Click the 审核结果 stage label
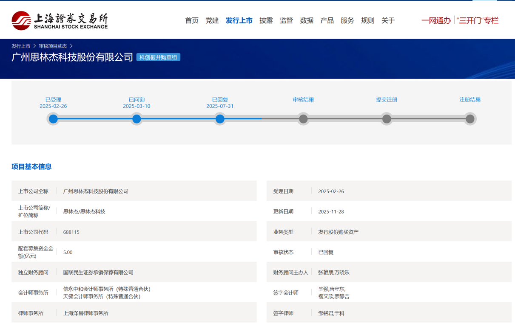The image size is (515, 326). pyautogui.click(x=303, y=100)
